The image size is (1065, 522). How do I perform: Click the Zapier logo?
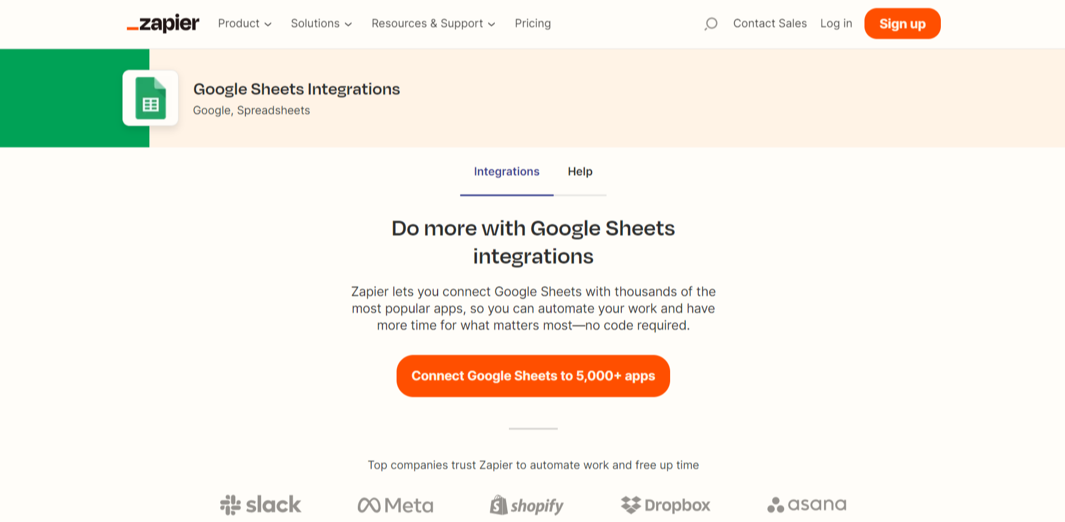point(162,24)
